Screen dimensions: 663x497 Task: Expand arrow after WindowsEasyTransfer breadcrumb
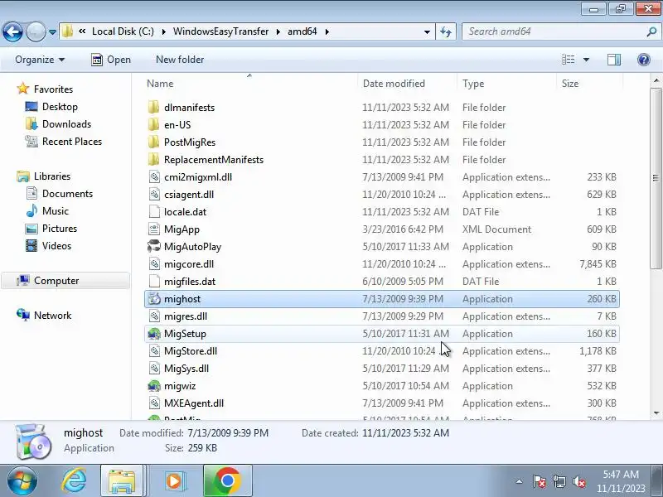278,31
